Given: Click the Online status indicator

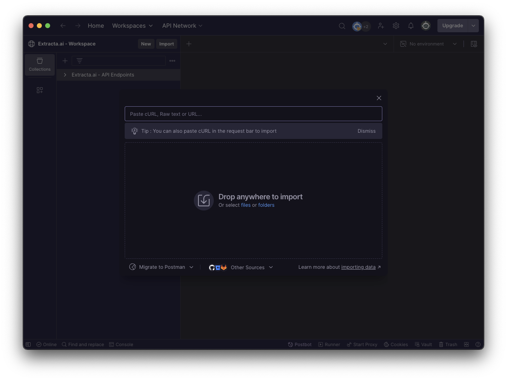Looking at the screenshot, I should tap(46, 344).
